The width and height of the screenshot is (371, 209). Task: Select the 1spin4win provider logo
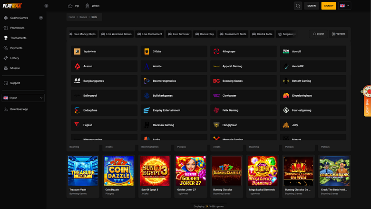pos(77,51)
